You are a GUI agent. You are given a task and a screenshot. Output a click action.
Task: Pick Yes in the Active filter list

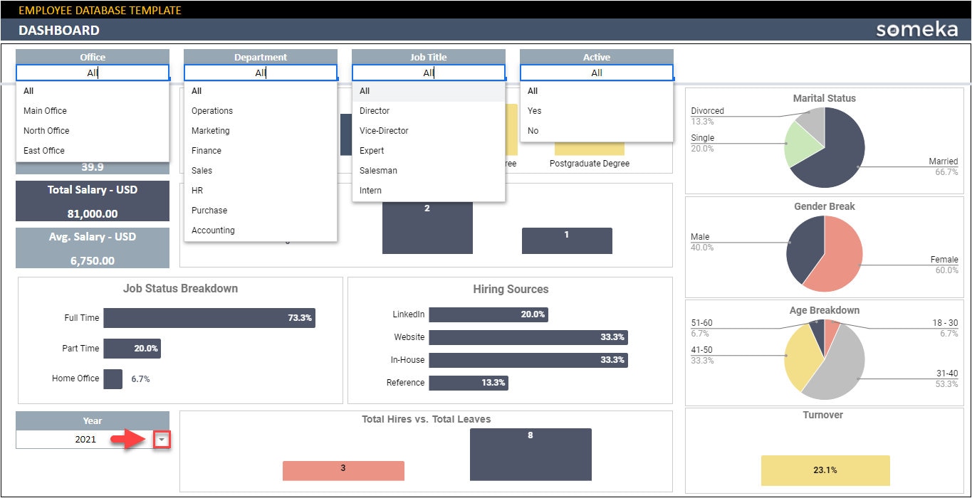pos(533,110)
